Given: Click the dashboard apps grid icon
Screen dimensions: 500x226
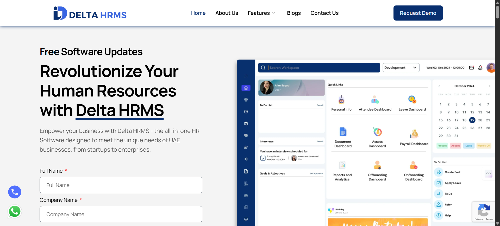Looking at the screenshot, I should (x=246, y=76).
